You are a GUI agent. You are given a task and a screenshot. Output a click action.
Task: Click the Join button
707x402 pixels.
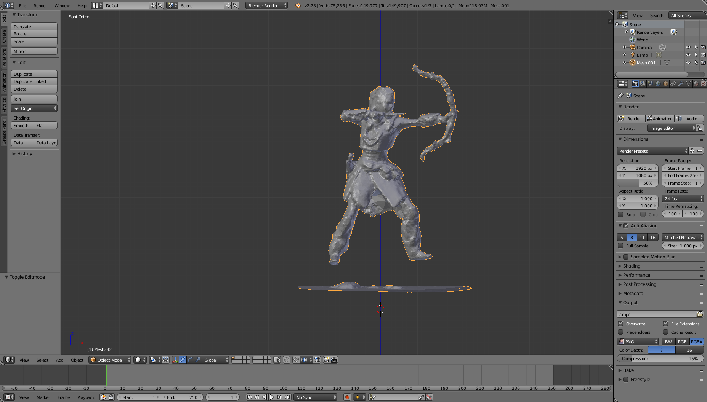click(x=34, y=99)
